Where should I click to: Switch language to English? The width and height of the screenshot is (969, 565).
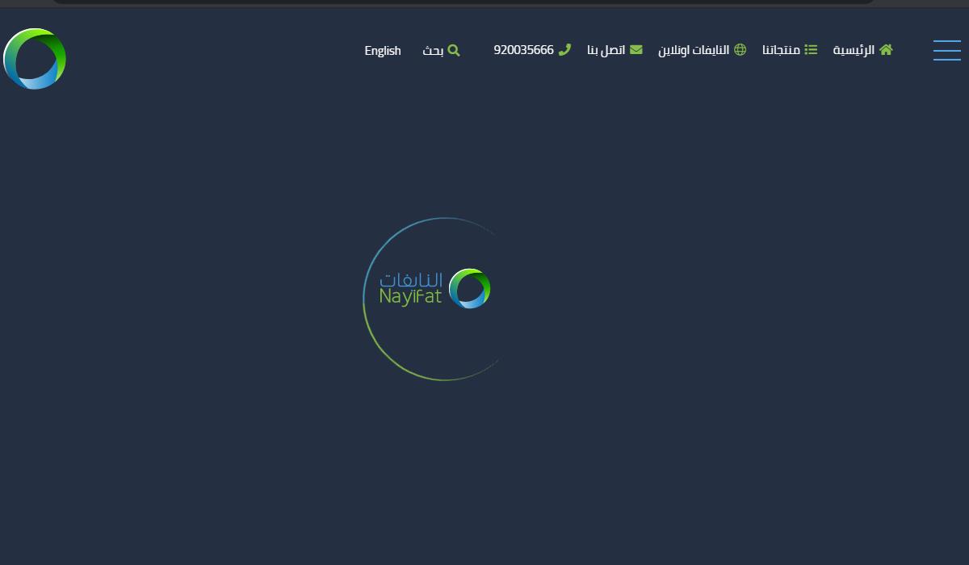click(x=383, y=50)
